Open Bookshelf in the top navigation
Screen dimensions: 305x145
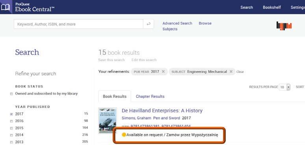coord(272,7)
